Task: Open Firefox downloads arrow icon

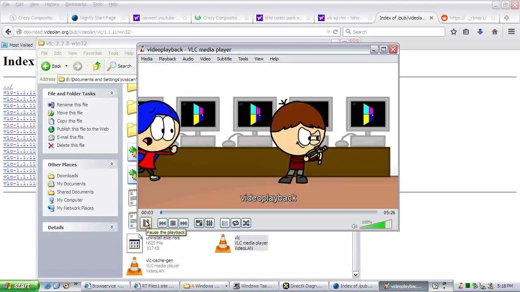Action: point(480,32)
